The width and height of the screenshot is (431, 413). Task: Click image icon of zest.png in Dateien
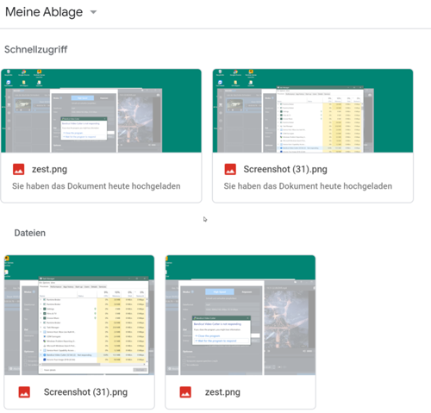pos(185,392)
